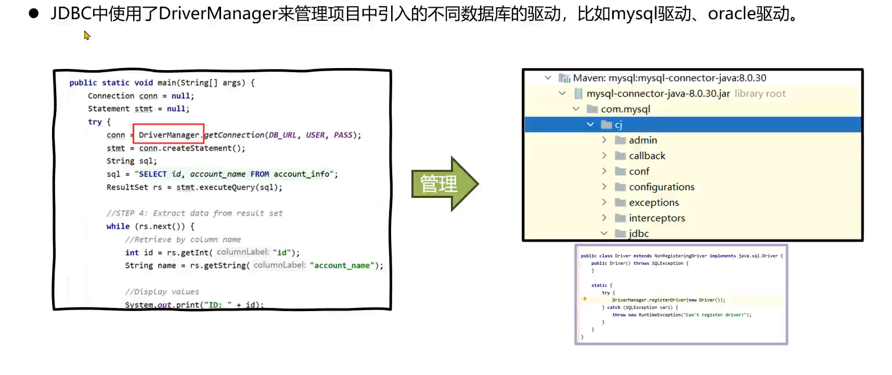
Task: Click 'DriverManager' in the getConnection code line
Action: pos(169,135)
